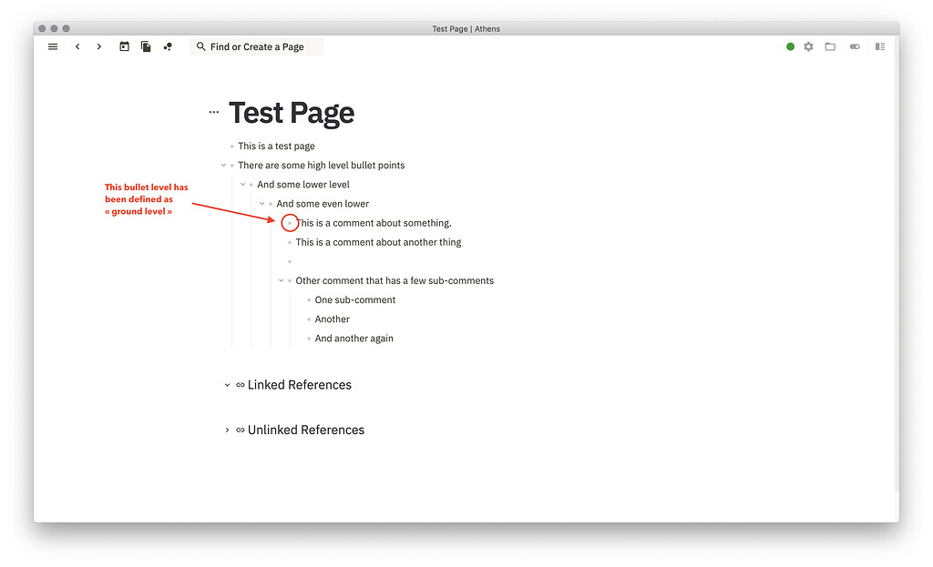Open Settings via the gear icon
Viewport: 933px width, 567px height.
pyautogui.click(x=808, y=46)
